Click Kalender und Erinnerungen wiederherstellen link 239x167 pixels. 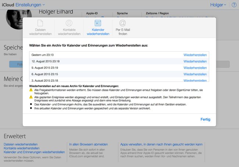34,152
